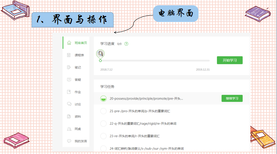The width and height of the screenshot is (277, 154).
Task: Click the status circle for task 21
Action: [103, 111]
